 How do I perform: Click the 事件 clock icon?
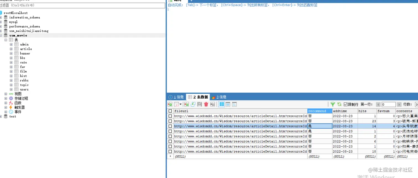click(11, 112)
